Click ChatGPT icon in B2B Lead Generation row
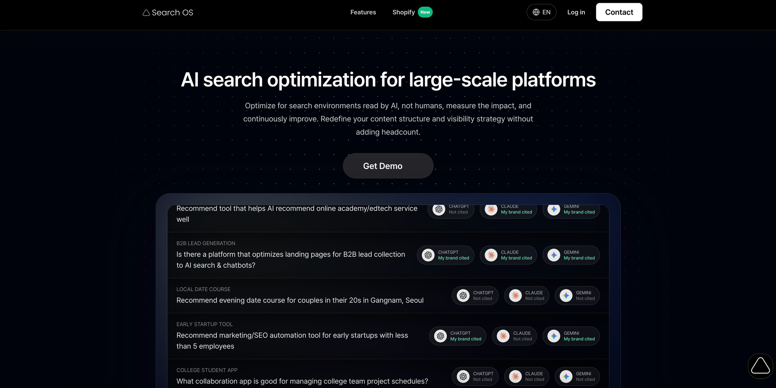Screen dimensions: 776x388 (428, 255)
